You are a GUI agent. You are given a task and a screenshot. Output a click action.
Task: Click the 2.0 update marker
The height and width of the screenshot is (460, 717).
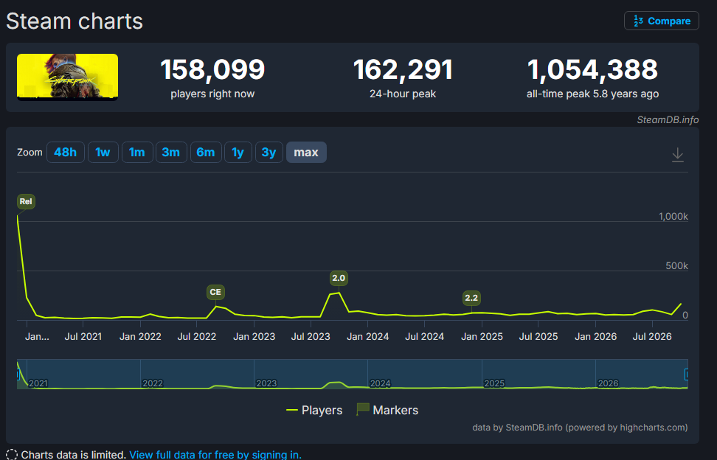[339, 278]
